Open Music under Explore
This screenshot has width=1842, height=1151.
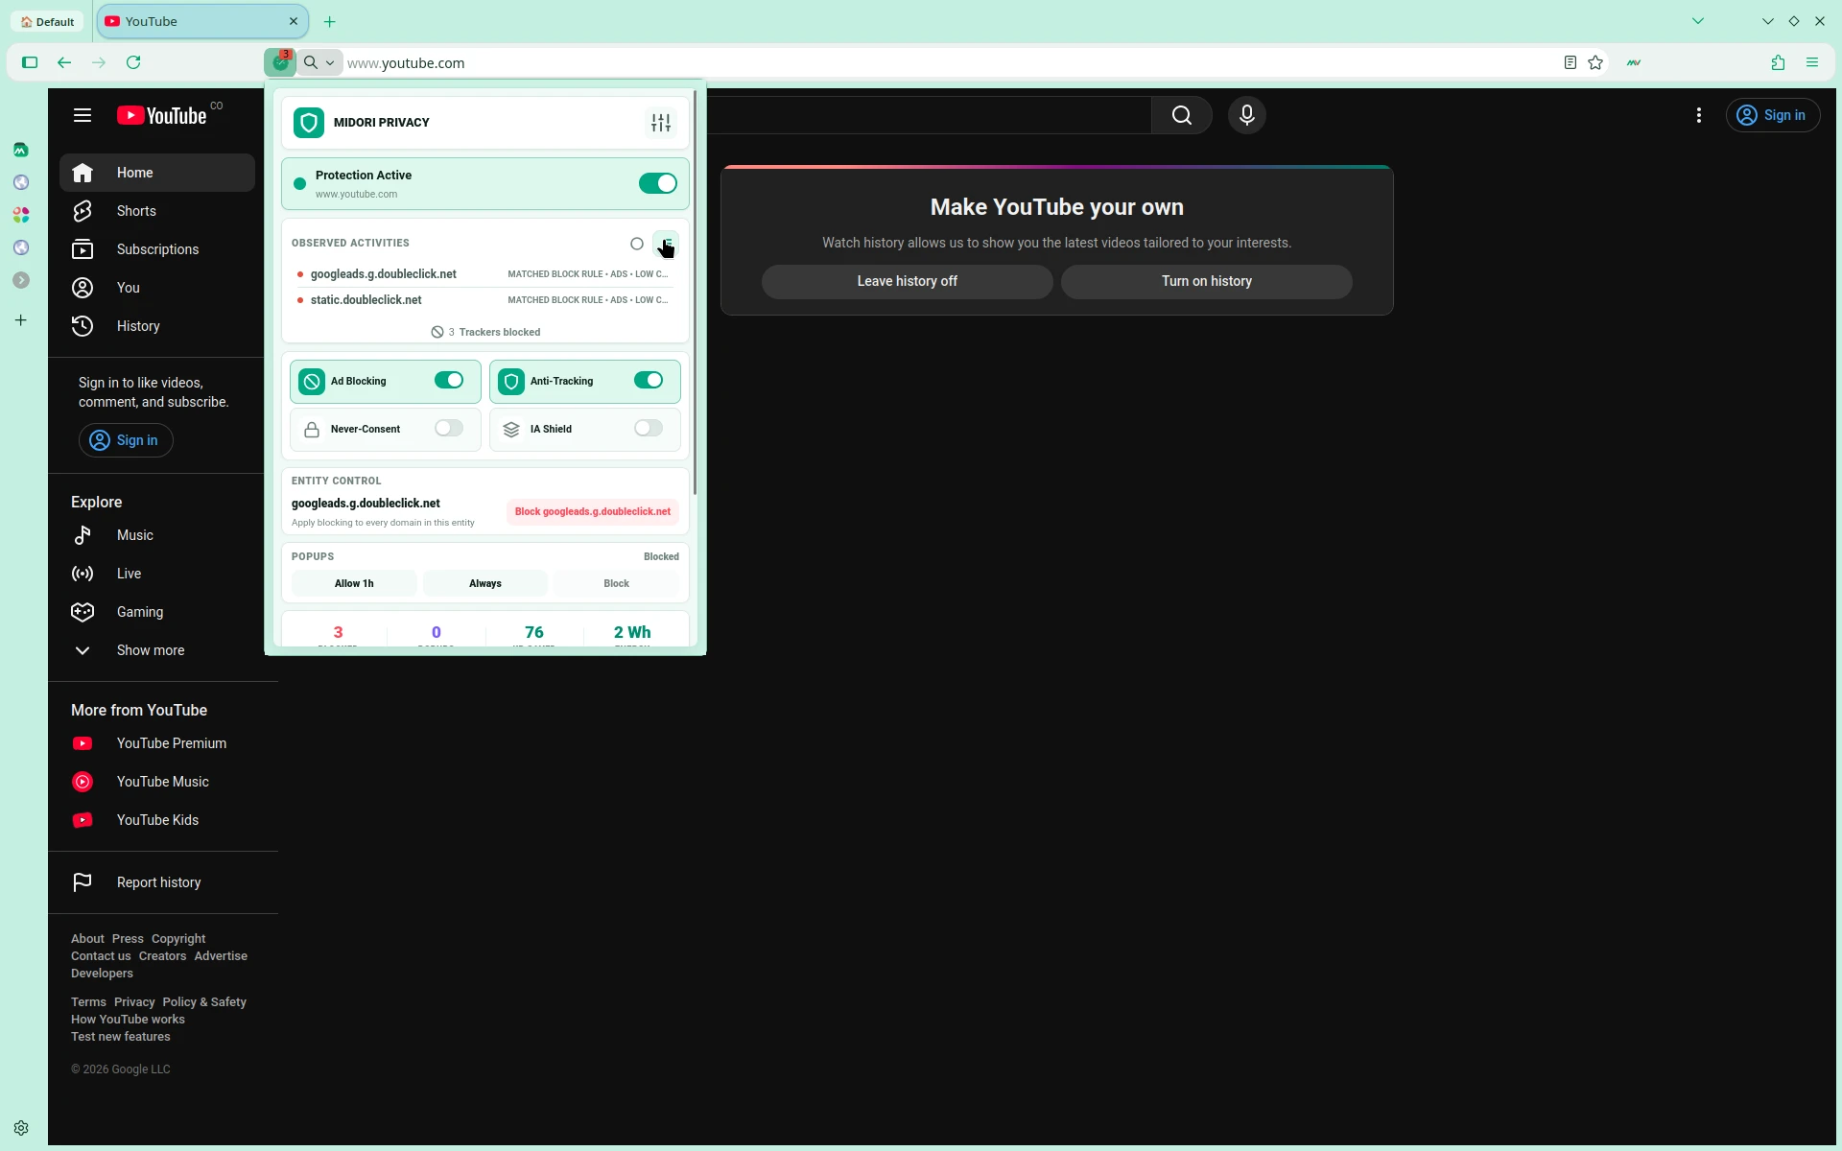157,535
